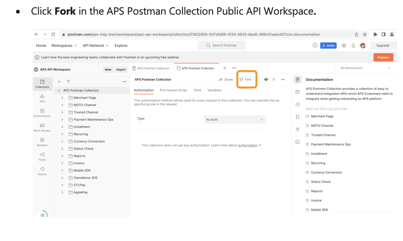Toggle the watch eye icon for the collection

click(x=266, y=79)
